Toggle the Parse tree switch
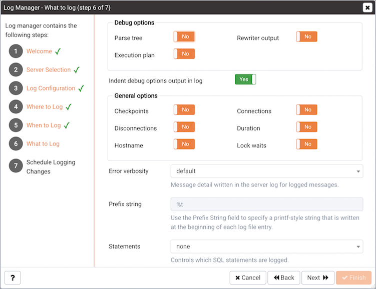Image resolution: width=376 pixels, height=289 pixels. point(184,36)
